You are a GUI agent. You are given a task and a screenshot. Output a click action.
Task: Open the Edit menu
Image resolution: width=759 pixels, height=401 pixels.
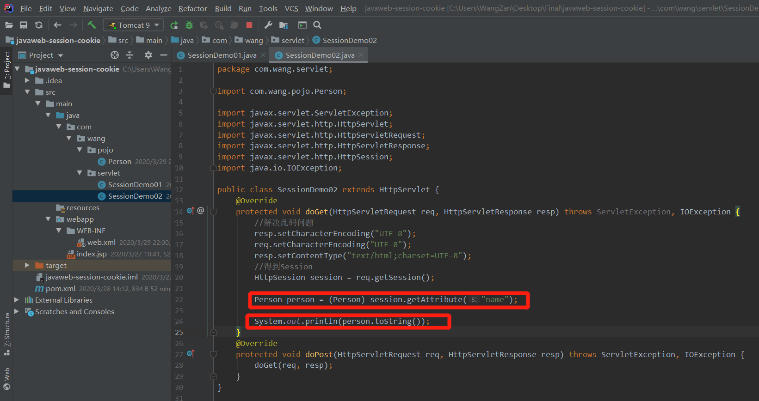pyautogui.click(x=46, y=8)
